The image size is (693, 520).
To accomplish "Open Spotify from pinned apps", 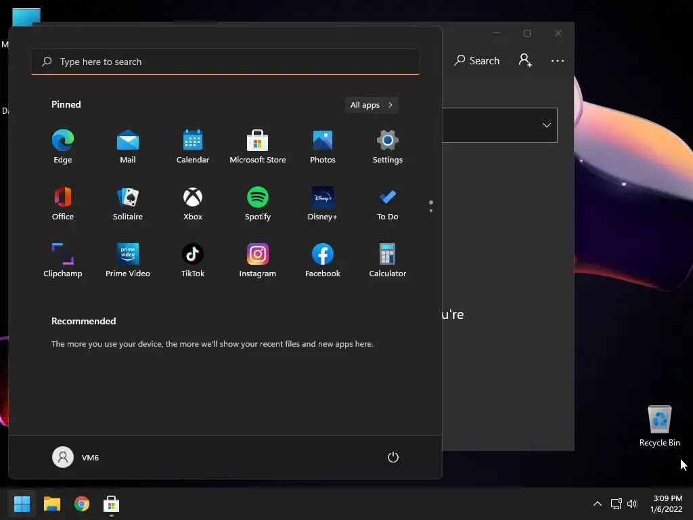I will coord(258,204).
